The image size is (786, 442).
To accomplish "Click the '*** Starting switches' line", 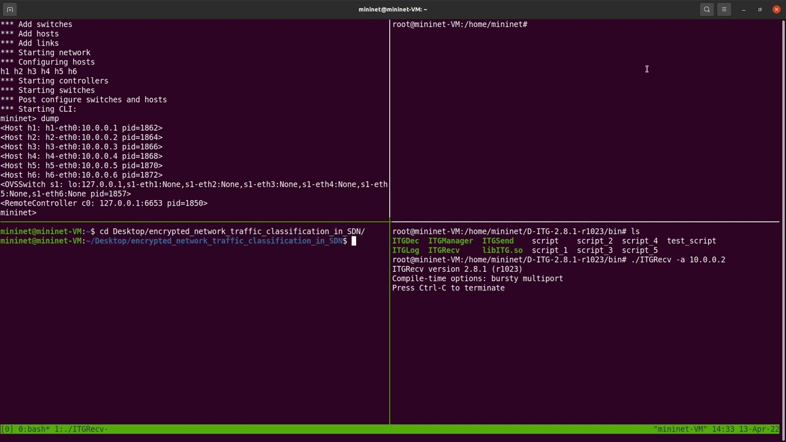I will coord(47,90).
